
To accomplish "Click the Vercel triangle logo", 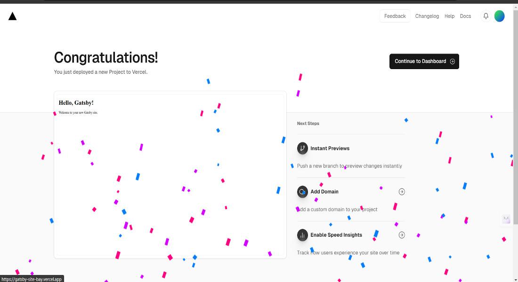I will [13, 16].
